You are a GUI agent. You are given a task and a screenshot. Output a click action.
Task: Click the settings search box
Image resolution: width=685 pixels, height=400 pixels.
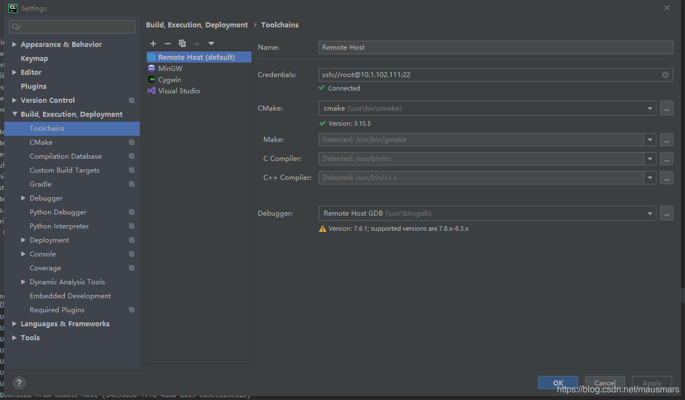[72, 27]
